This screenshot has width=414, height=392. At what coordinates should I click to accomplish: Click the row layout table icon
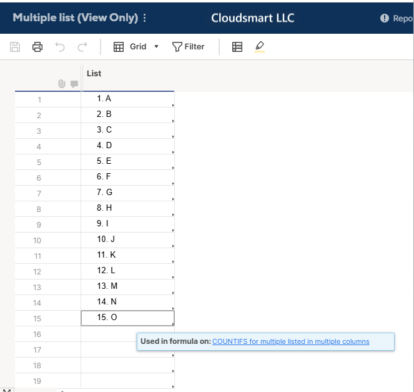click(237, 47)
